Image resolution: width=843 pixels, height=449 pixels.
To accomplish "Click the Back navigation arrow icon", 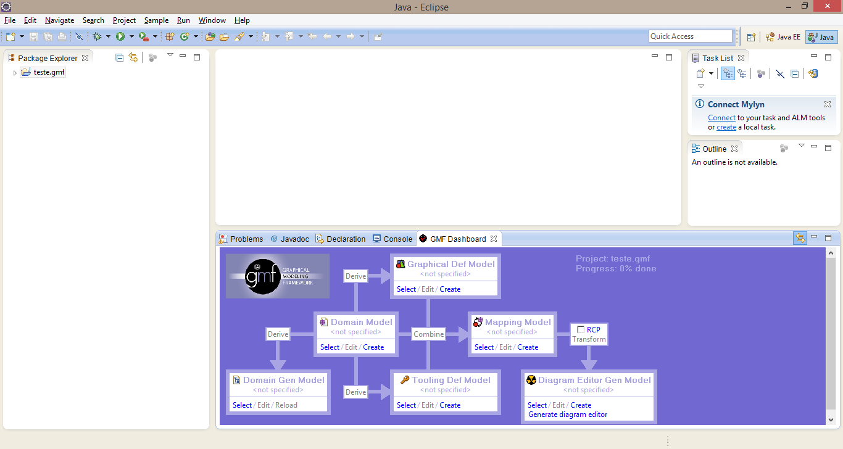I will (x=327, y=37).
